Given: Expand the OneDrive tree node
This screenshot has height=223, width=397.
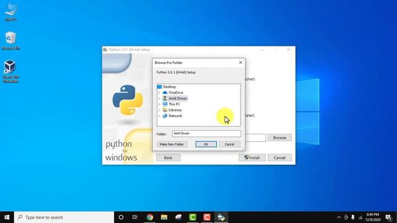Looking at the screenshot, I should (x=159, y=92).
